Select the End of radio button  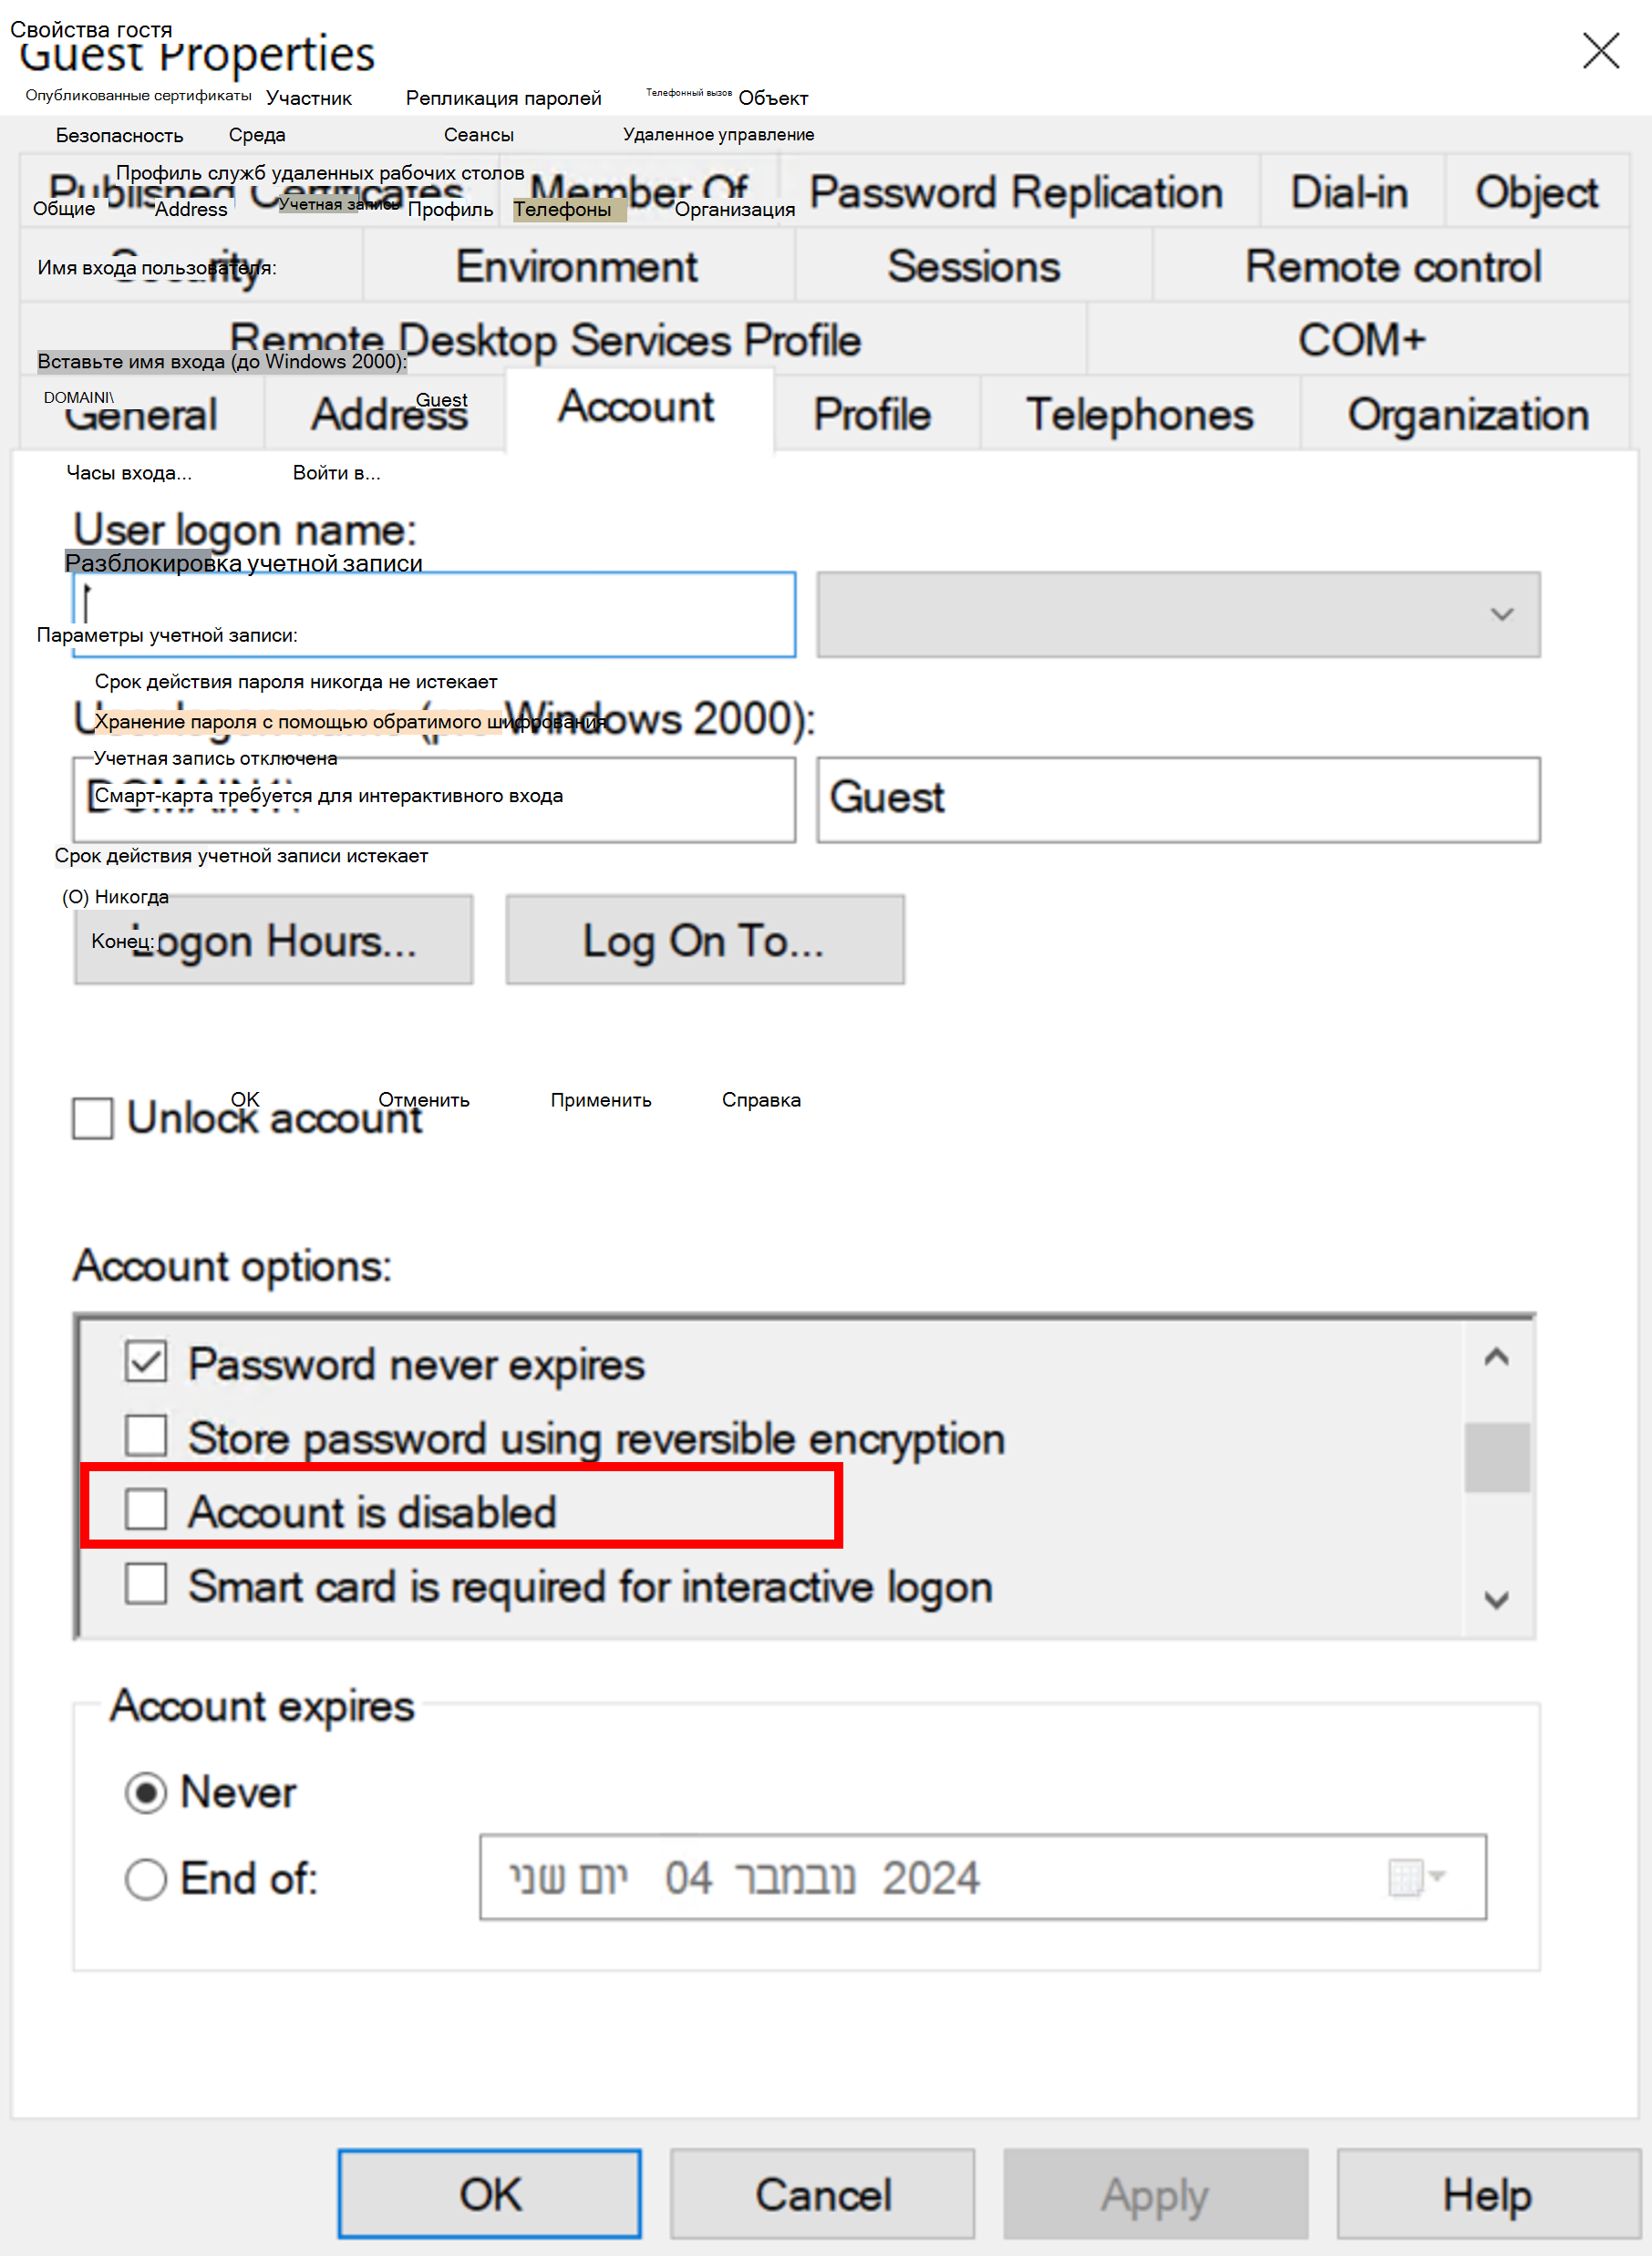click(x=146, y=1880)
